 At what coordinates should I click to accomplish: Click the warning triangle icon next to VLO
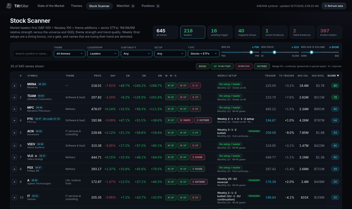pyautogui.click(x=36, y=156)
